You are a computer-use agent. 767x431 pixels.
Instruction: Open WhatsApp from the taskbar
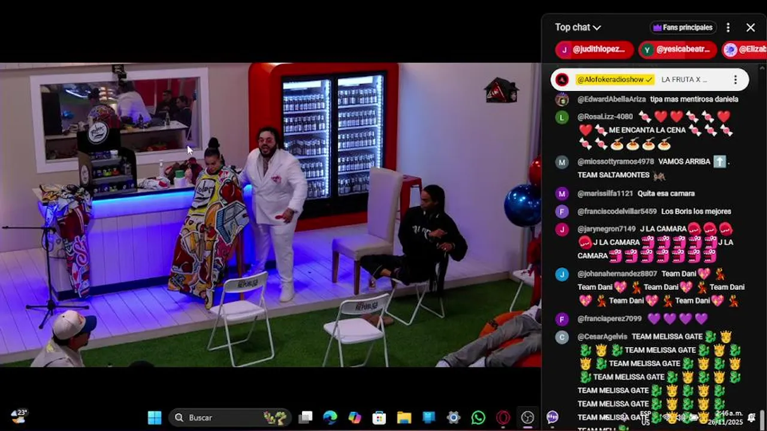(x=478, y=417)
